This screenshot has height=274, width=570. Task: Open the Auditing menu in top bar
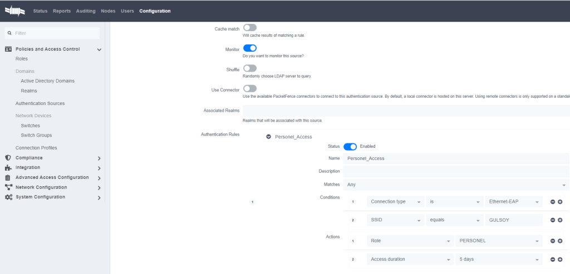tap(85, 11)
